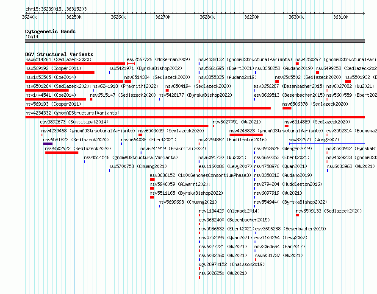Open nsv5586632 (Ebert2021) variant
The image size is (377, 294).
tap(227, 229)
